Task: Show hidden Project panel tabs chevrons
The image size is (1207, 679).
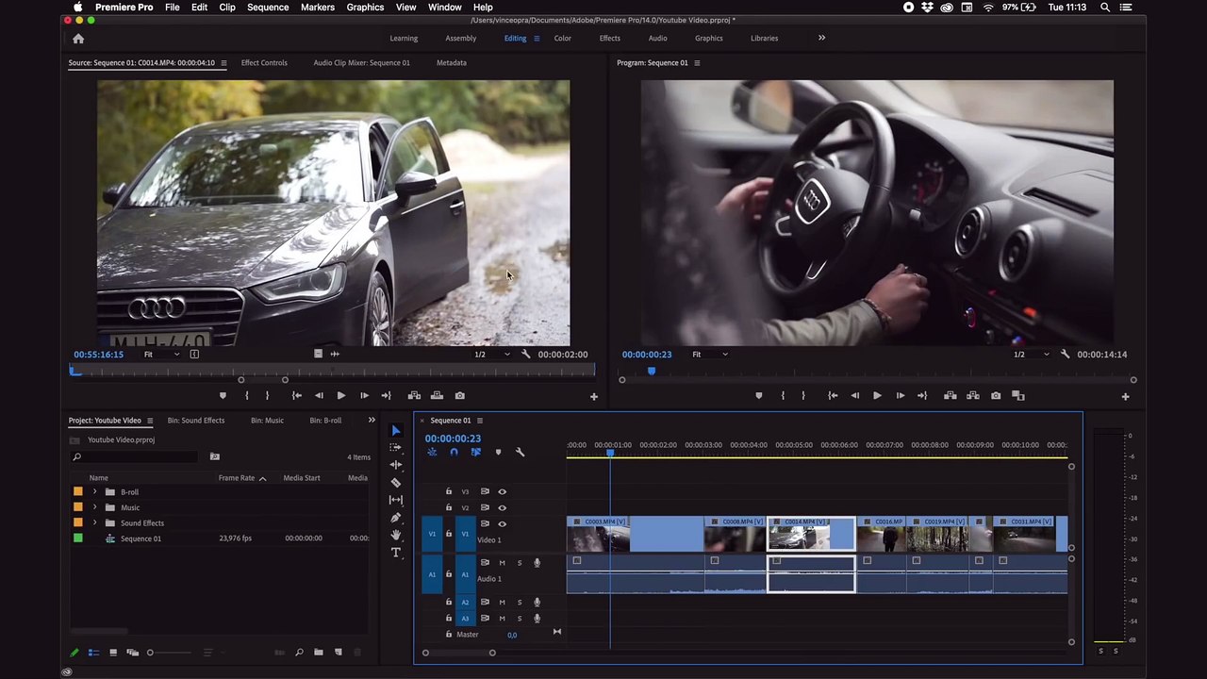Action: 372,421
